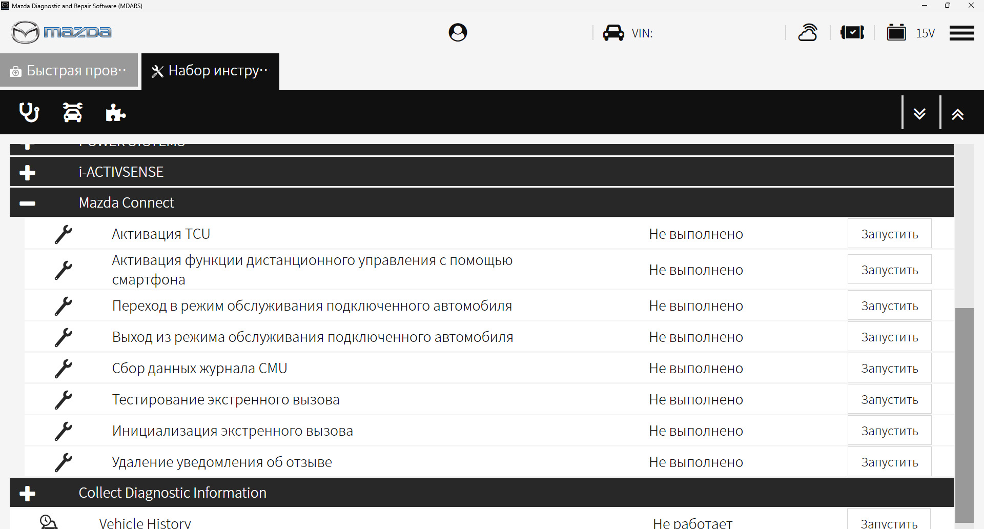Screen dimensions: 984x529
Task: Click the cloud connection status icon
Action: [808, 32]
